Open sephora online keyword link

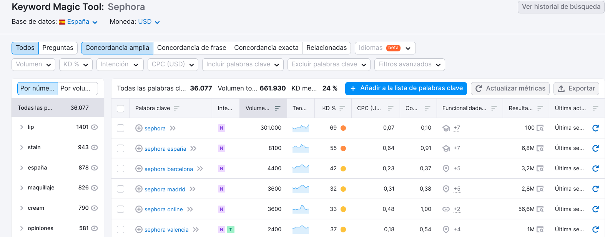164,209
